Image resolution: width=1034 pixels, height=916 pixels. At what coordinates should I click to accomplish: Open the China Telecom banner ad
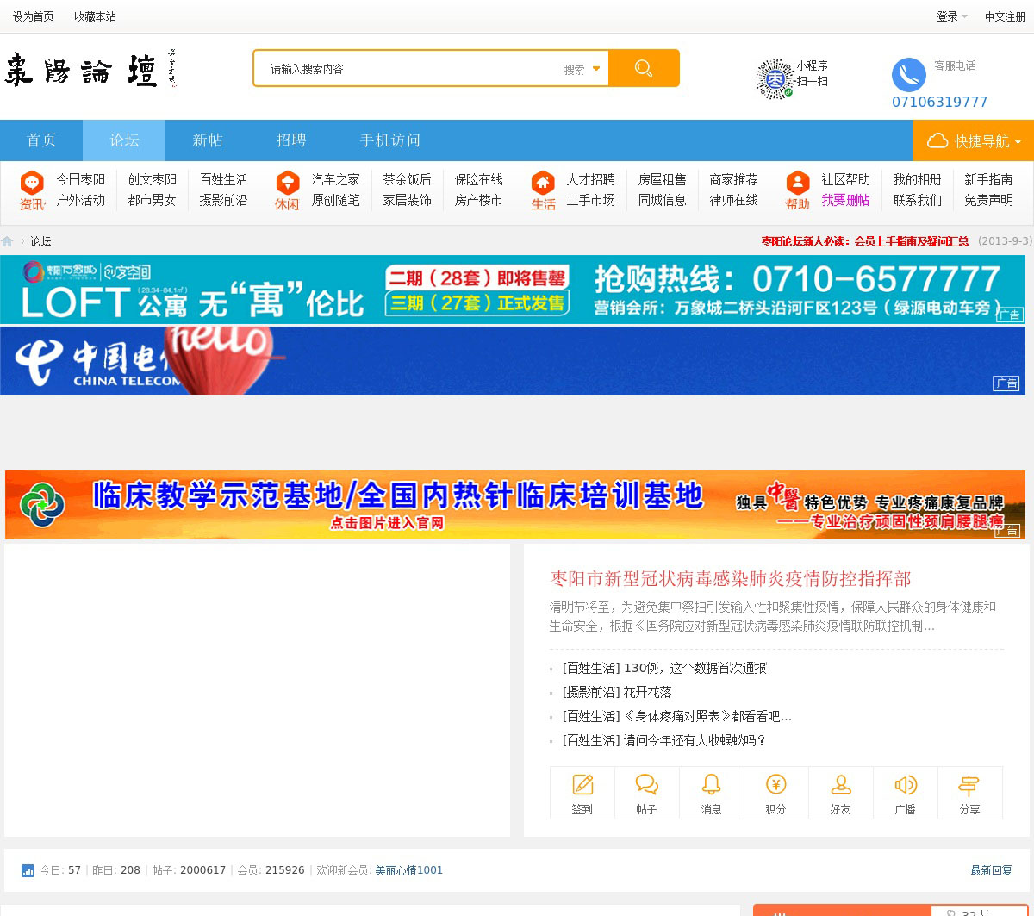513,360
